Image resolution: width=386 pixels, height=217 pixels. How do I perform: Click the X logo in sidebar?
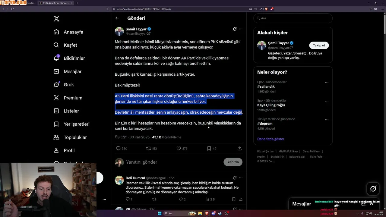pyautogui.click(x=56, y=19)
